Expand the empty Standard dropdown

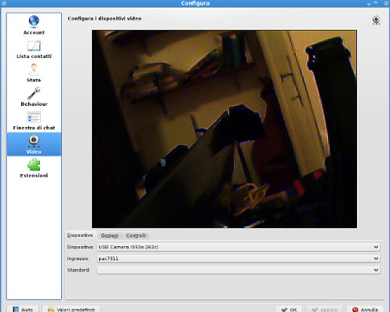click(239, 270)
